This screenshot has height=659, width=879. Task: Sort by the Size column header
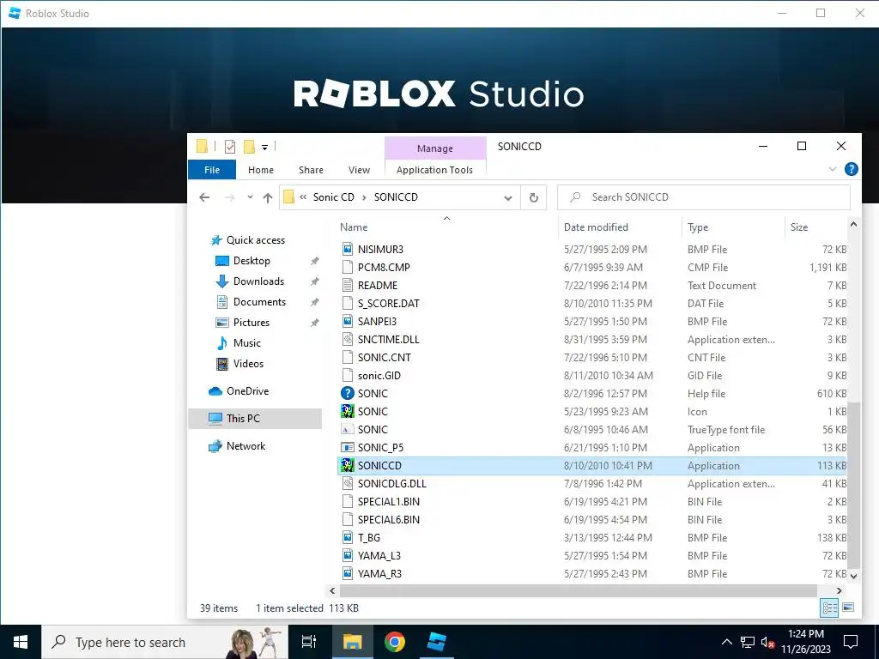[x=799, y=227]
